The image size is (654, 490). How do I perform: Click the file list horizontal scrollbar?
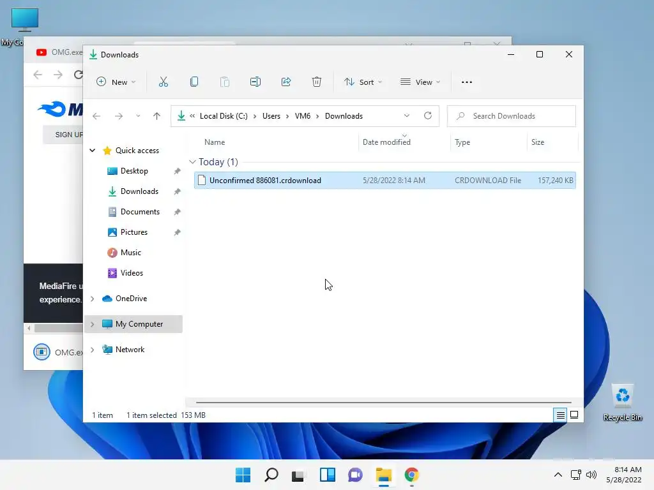pyautogui.click(x=383, y=403)
